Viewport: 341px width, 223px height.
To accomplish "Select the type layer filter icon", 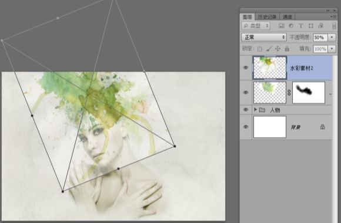I will 301,26.
